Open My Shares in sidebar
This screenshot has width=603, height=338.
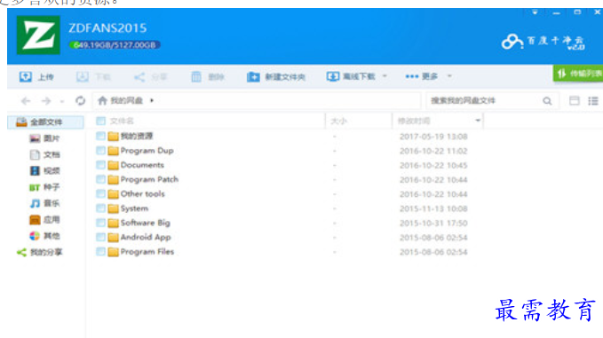point(40,252)
